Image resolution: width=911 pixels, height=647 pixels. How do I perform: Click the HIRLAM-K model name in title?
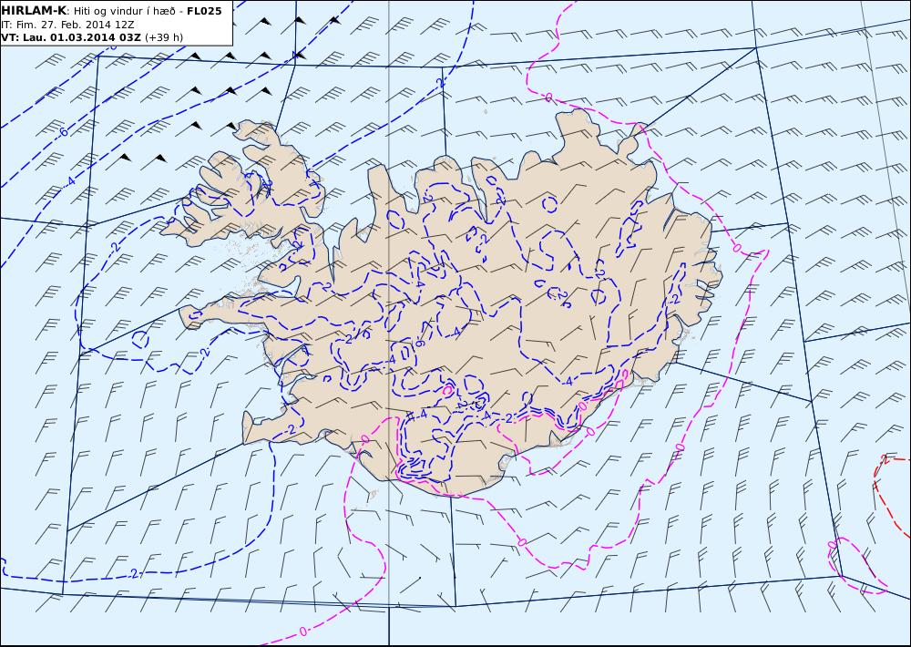[35, 10]
